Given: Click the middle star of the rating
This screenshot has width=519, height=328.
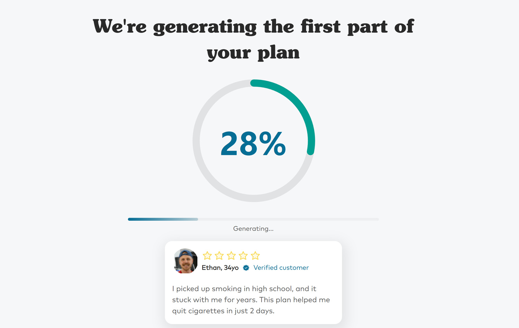Looking at the screenshot, I should (x=231, y=256).
